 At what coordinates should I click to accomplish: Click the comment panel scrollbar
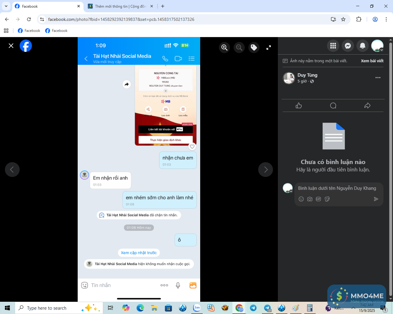pyautogui.click(x=391, y=170)
